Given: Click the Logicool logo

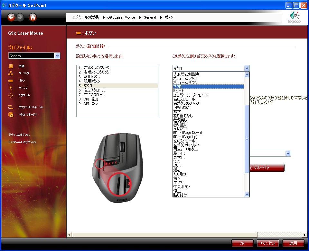Looking at the screenshot, I should point(295,17).
